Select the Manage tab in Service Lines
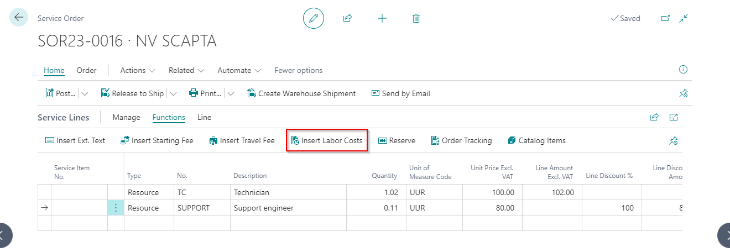 coord(126,117)
